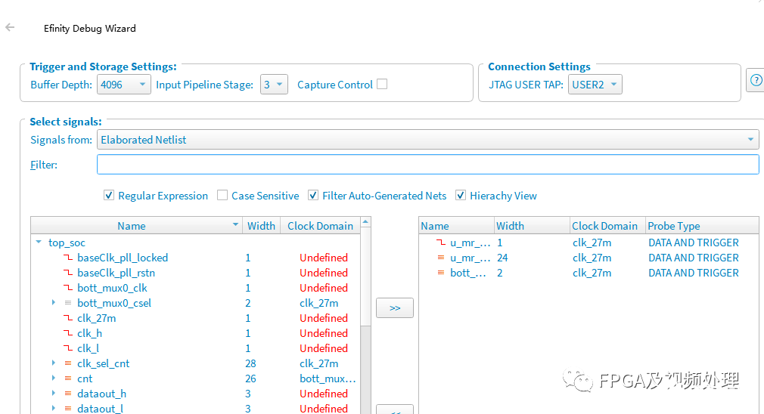Click the signal list scrollbar up arrow
Screen dimensions: 764x414
coord(366,222)
